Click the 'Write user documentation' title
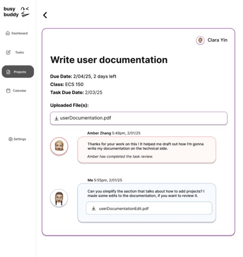This screenshot has width=243, height=257. pos(109,60)
